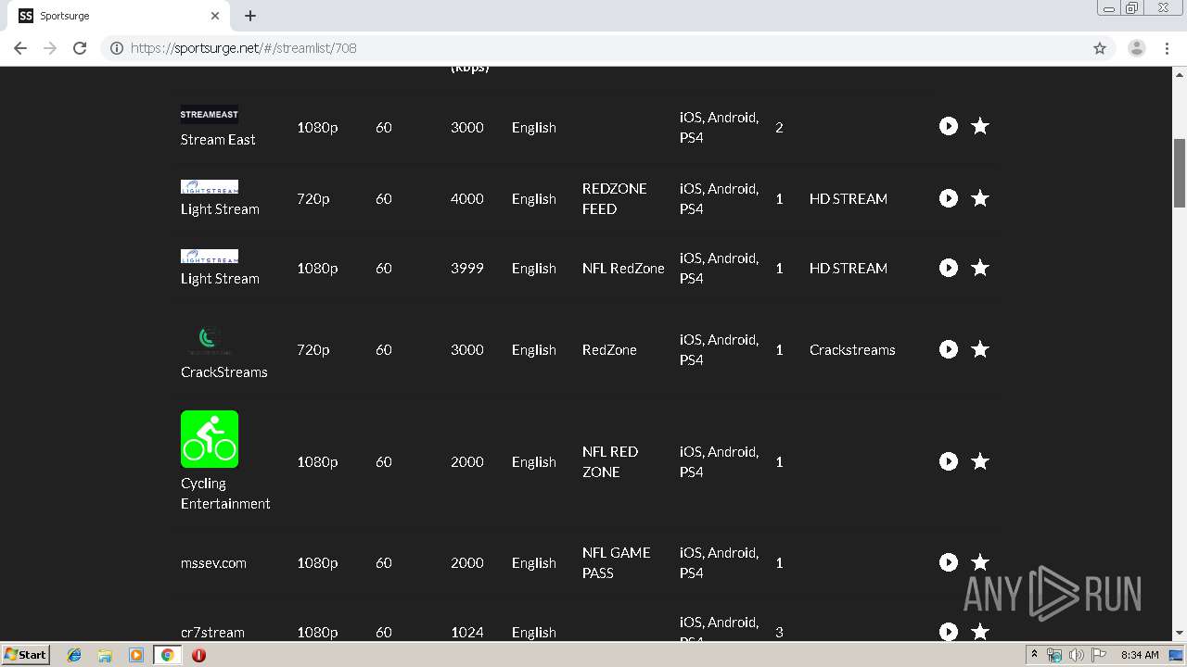
Task: Open the mssev.com link
Action: [x=213, y=563]
